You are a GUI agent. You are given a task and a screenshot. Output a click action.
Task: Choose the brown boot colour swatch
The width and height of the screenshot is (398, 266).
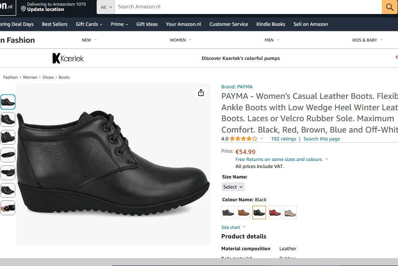point(244,213)
